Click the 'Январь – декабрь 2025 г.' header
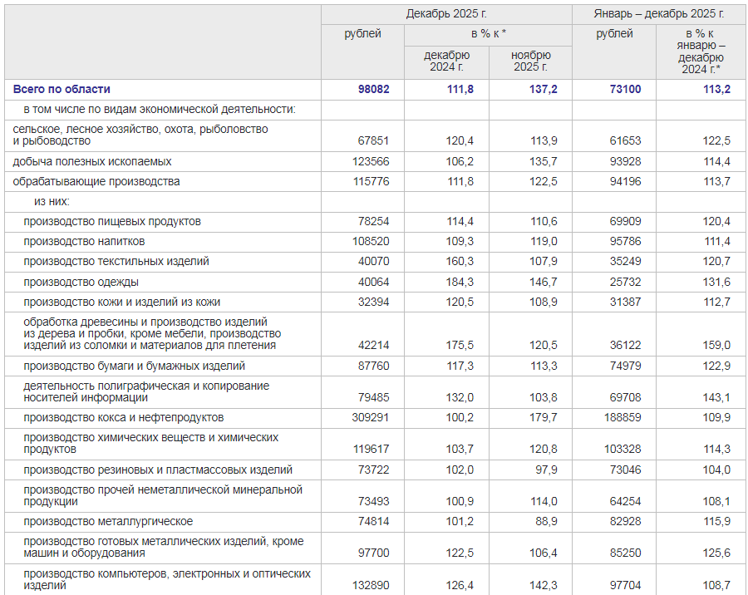 click(659, 14)
